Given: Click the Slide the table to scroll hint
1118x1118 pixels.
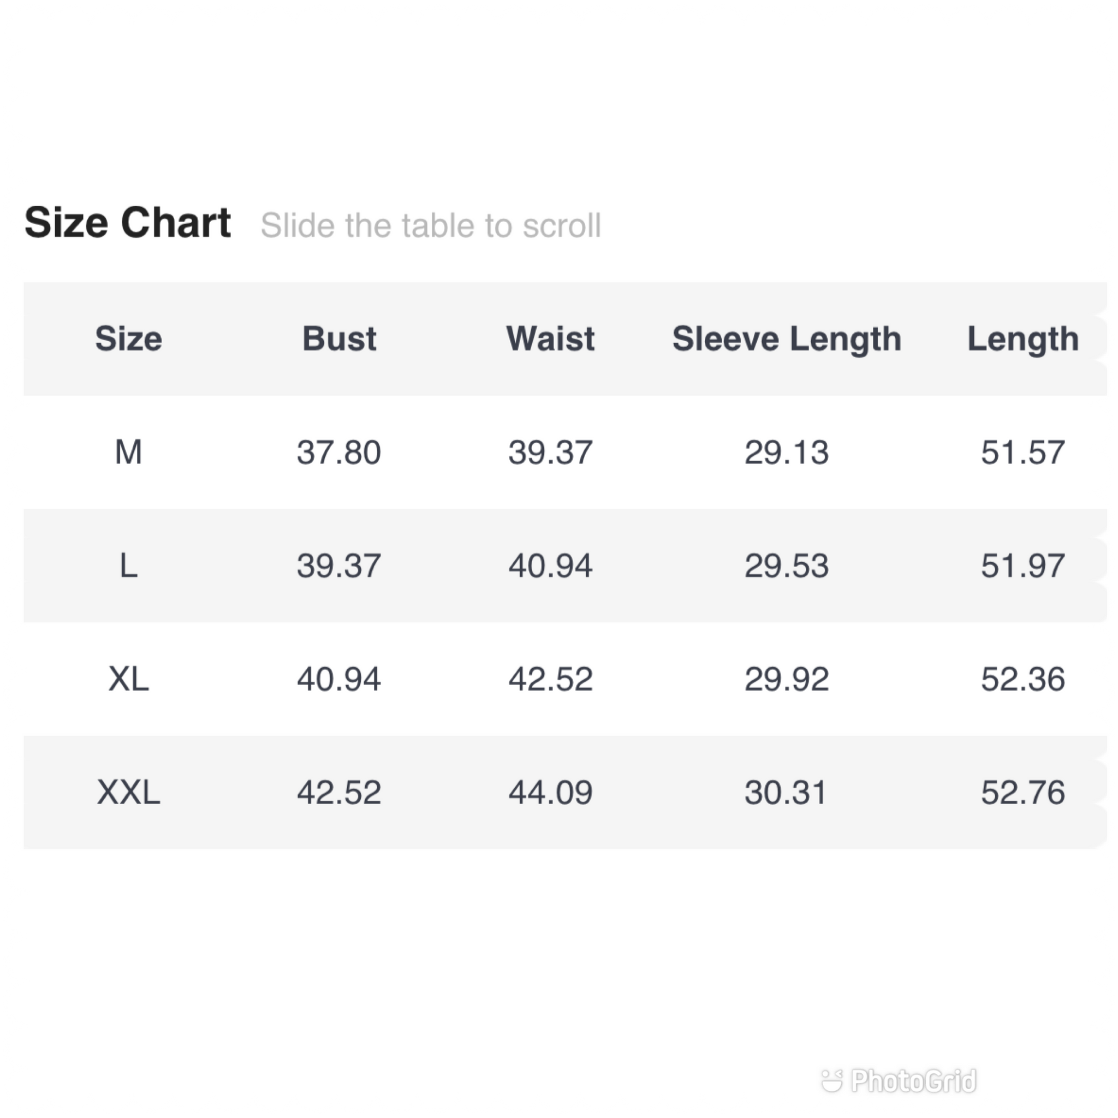Looking at the screenshot, I should coord(431,225).
